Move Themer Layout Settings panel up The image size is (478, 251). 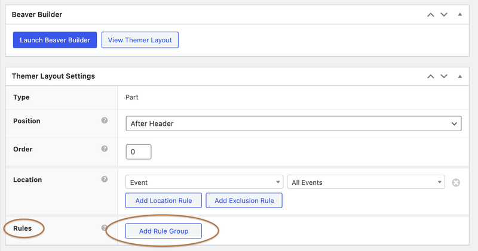(x=430, y=76)
